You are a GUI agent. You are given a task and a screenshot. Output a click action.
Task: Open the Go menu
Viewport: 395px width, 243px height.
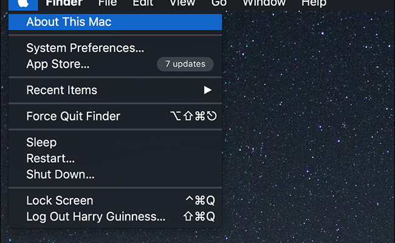[219, 3]
